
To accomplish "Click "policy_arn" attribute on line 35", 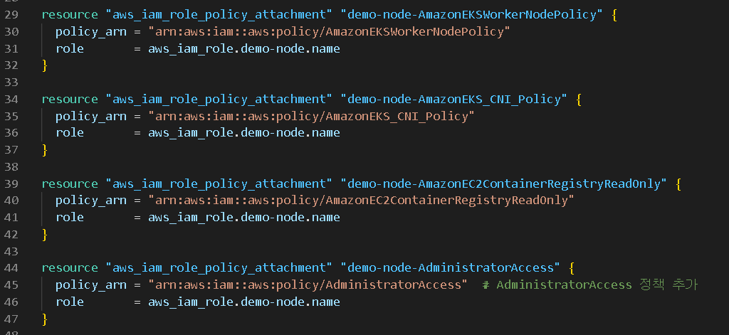I will click(91, 116).
